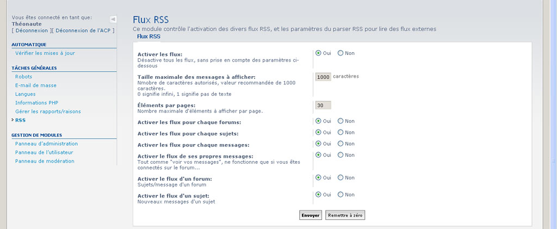
Task: Open Vérifier les mises à jour
Action: point(45,53)
